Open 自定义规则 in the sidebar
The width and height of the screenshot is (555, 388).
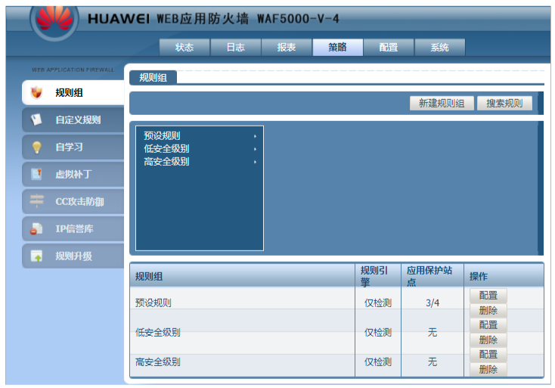73,120
